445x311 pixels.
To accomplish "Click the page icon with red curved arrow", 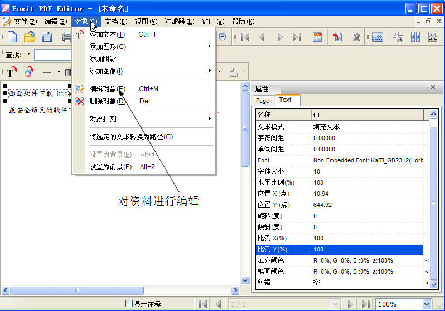I will [337, 37].
